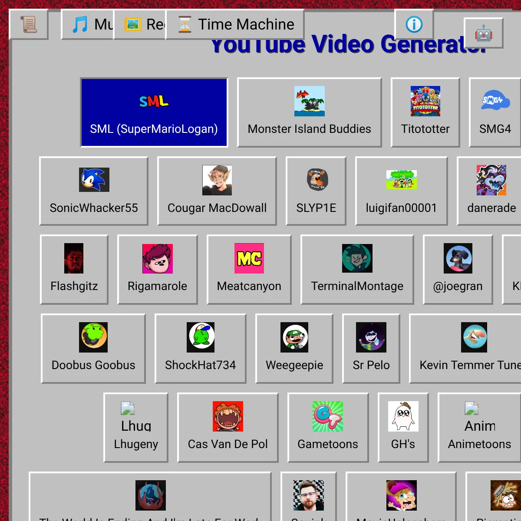Pick the Animetoons channel

tap(480, 428)
